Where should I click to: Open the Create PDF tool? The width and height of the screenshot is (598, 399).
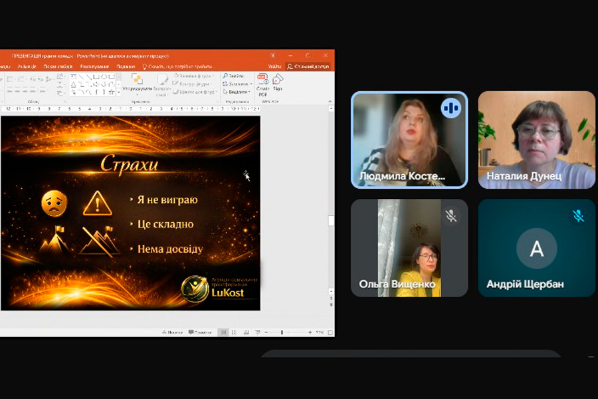tap(262, 84)
